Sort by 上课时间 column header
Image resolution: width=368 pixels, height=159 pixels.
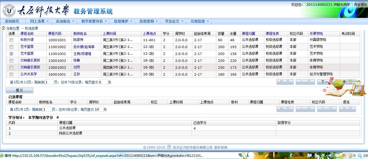109,34
